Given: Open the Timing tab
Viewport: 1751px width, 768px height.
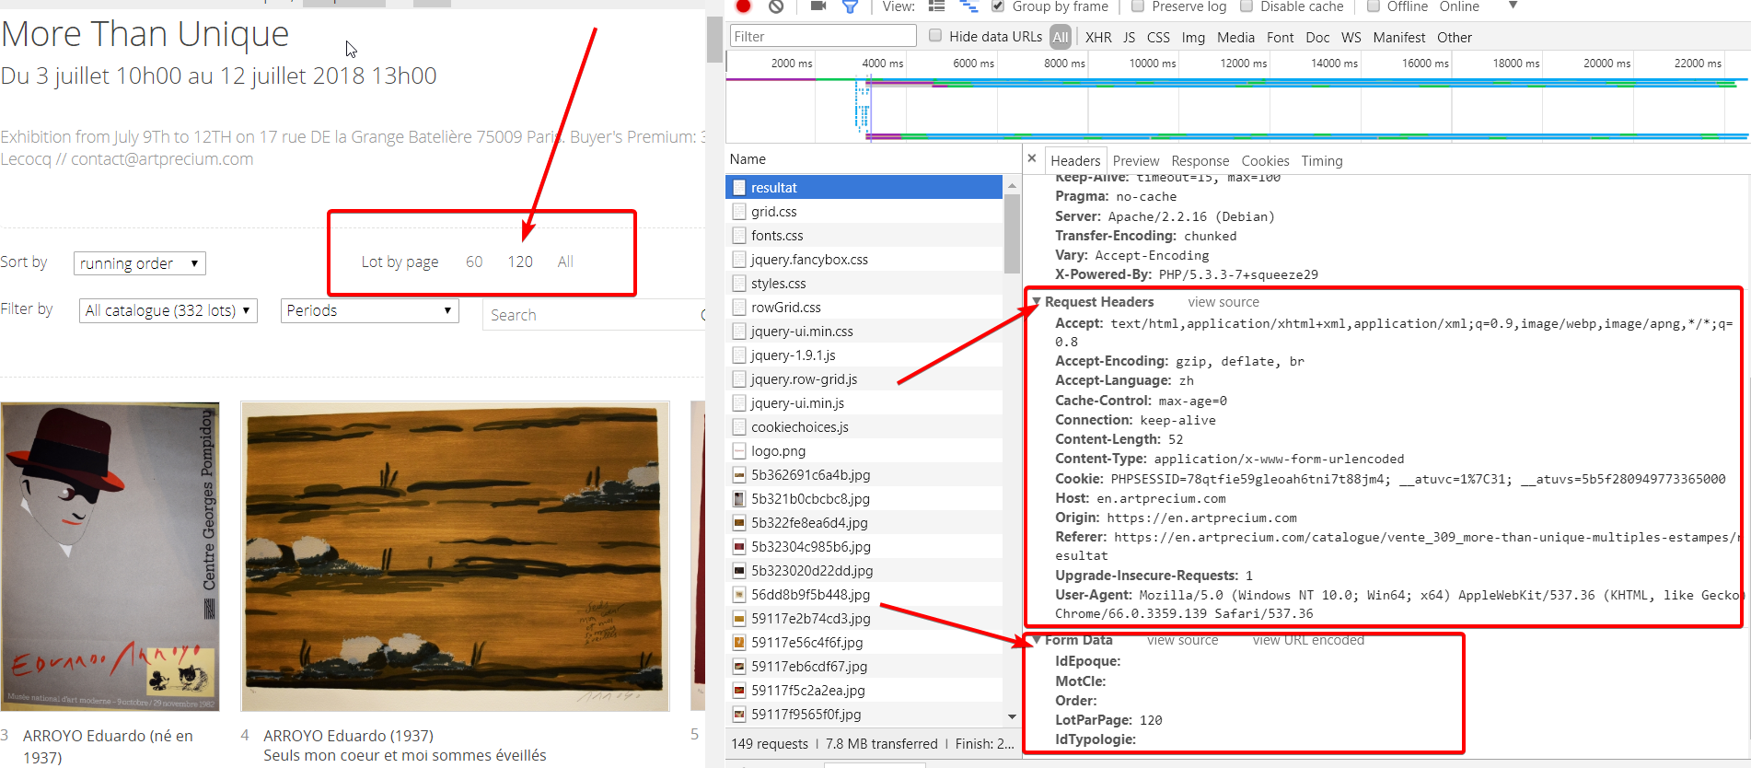Looking at the screenshot, I should click(x=1322, y=161).
